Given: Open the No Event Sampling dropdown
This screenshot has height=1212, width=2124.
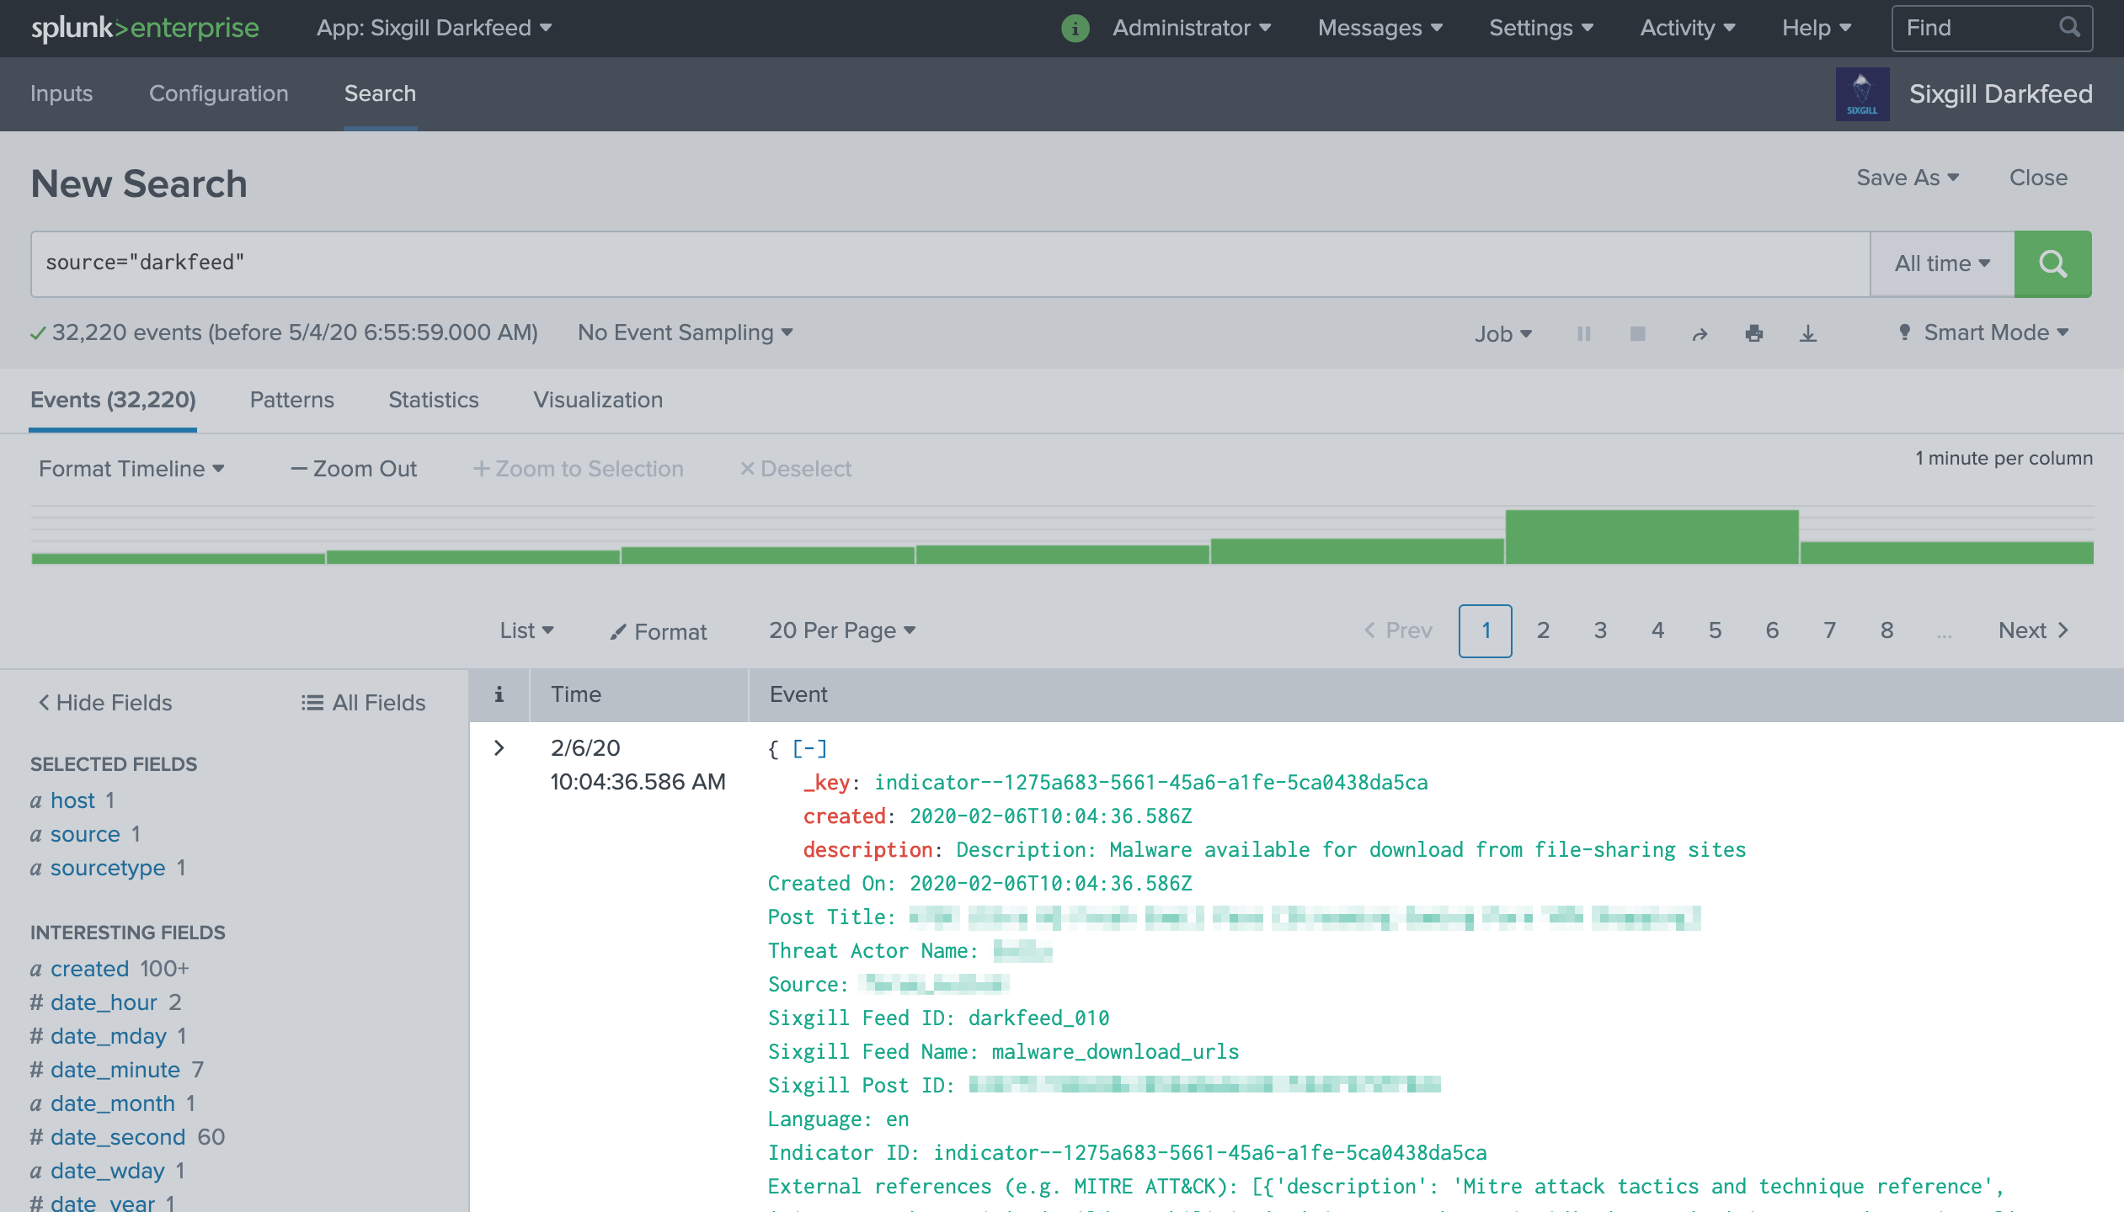Looking at the screenshot, I should point(685,332).
